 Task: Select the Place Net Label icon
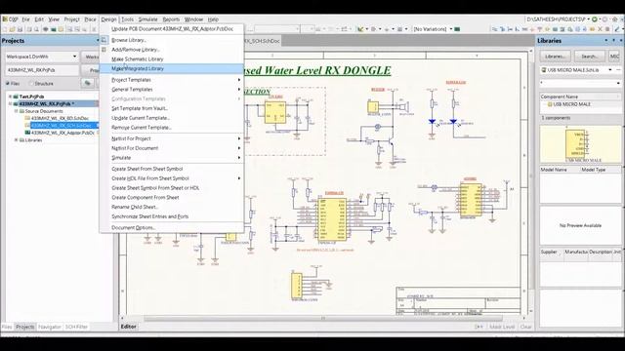(525, 29)
